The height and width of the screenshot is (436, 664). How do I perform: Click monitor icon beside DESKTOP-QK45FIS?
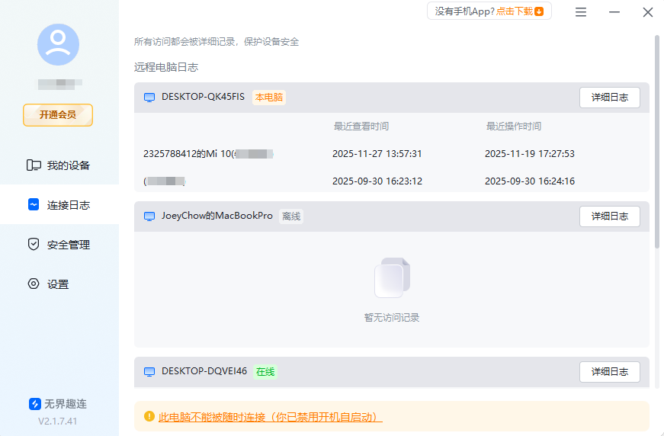(149, 98)
